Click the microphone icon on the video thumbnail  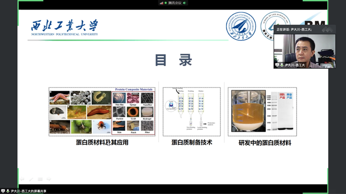[282, 65]
